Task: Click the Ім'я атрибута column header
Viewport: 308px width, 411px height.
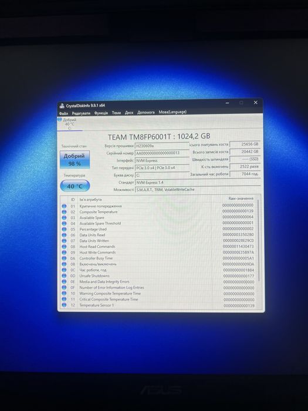Action: 90,200
